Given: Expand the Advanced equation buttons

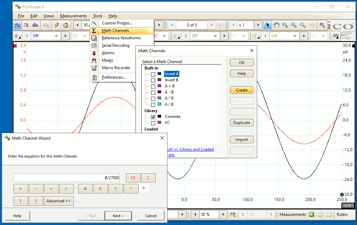Looking at the screenshot, I should click(x=59, y=201).
